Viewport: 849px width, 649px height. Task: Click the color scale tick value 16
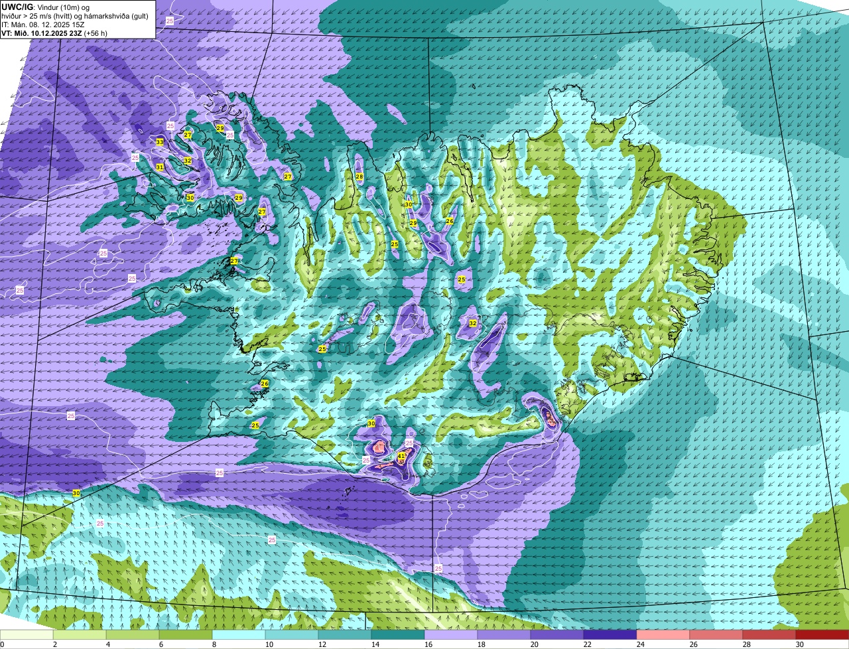[428, 644]
